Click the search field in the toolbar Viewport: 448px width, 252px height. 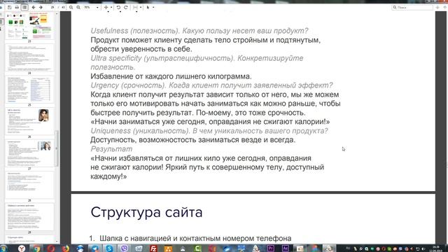412,8
